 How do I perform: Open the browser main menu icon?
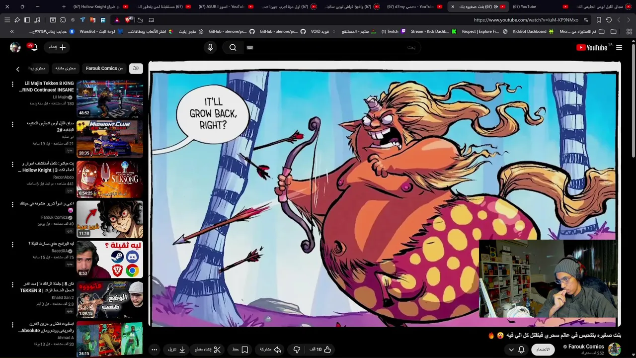(7, 20)
